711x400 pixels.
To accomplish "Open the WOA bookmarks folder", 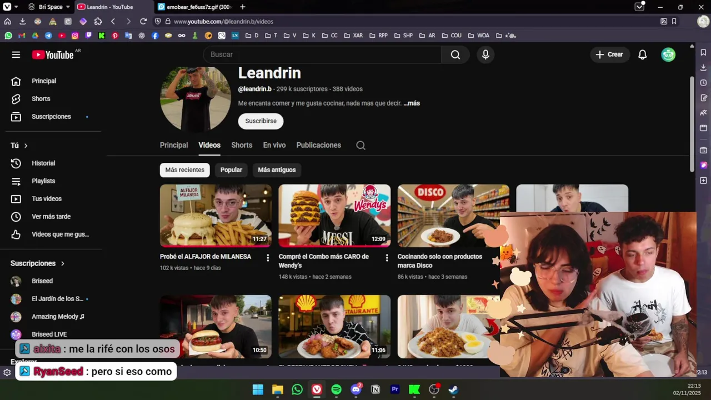I will point(479,36).
